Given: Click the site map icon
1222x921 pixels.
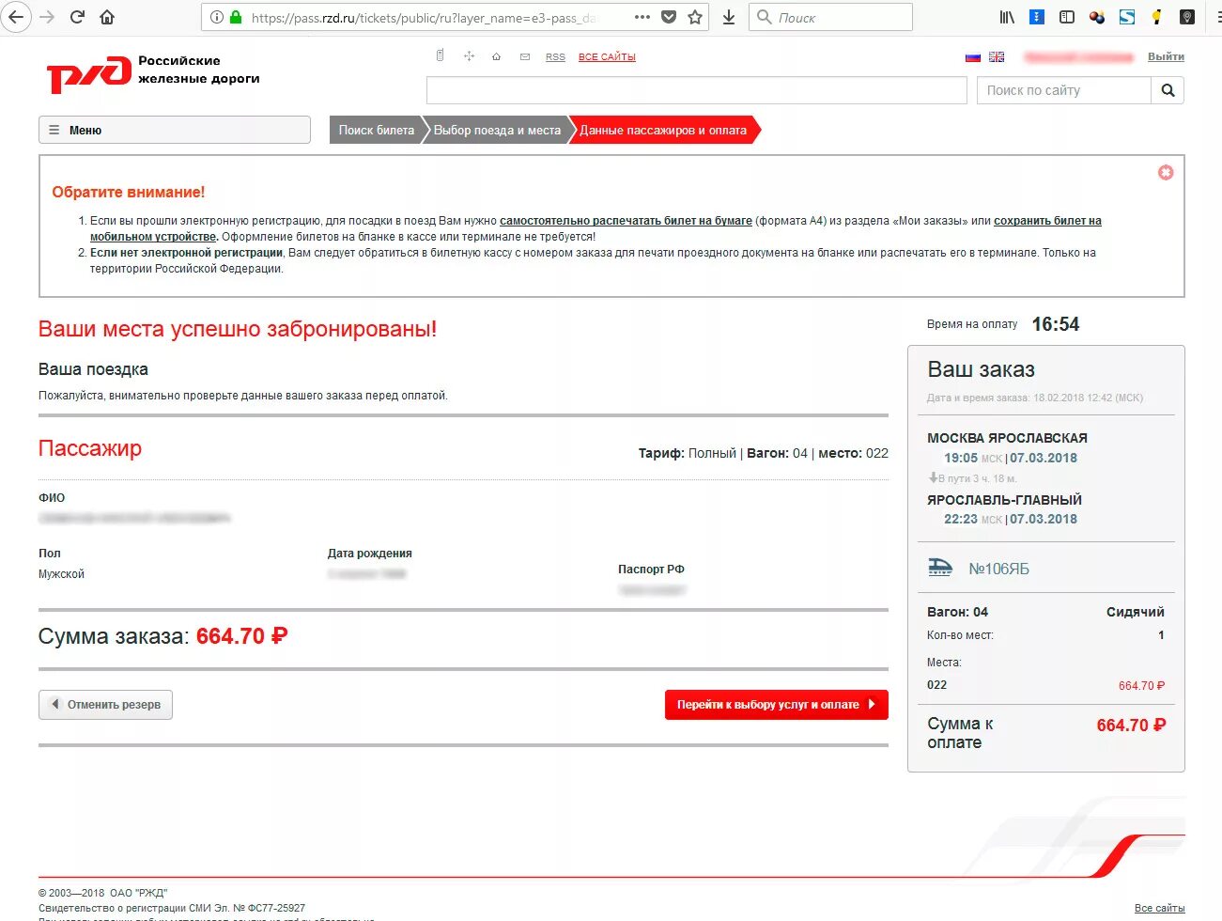Looking at the screenshot, I should coord(469,56).
